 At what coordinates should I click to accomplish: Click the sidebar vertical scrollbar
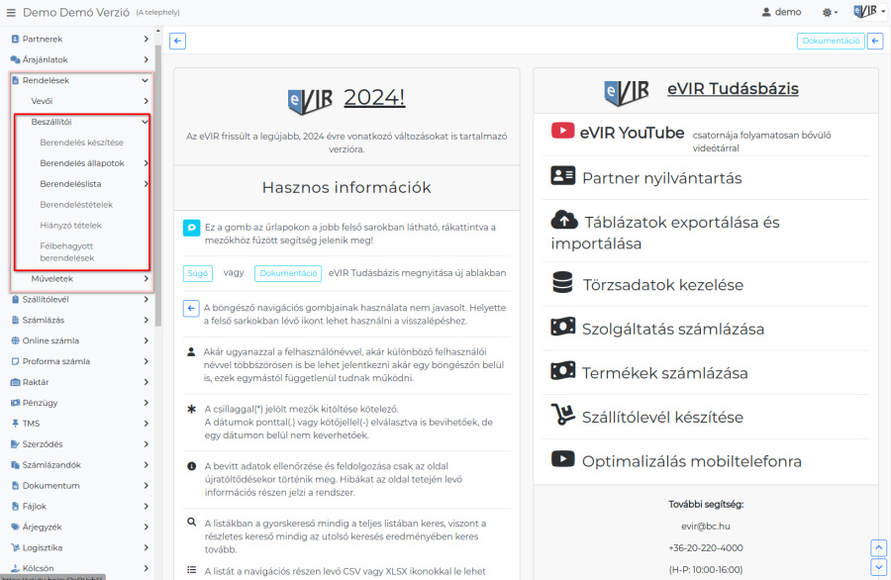coord(158,184)
